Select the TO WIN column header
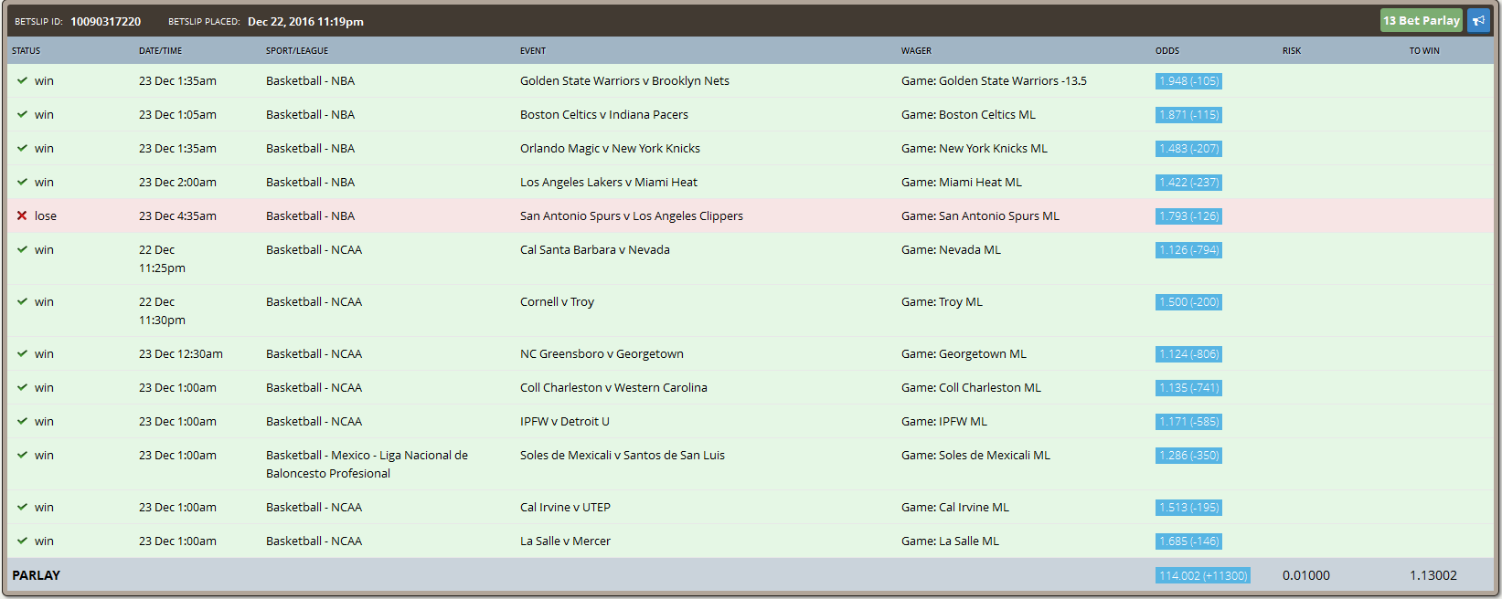1502x599 pixels. [x=1424, y=51]
